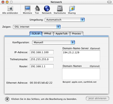Click the DNS entry 194.25.2.129
The width and height of the screenshot is (113, 104).
pyautogui.click(x=71, y=53)
